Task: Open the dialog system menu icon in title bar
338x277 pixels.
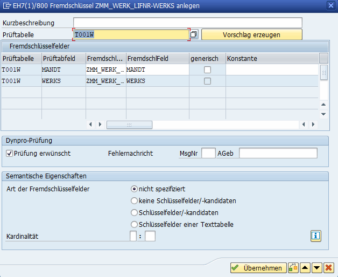Action: pyautogui.click(x=6, y=5)
